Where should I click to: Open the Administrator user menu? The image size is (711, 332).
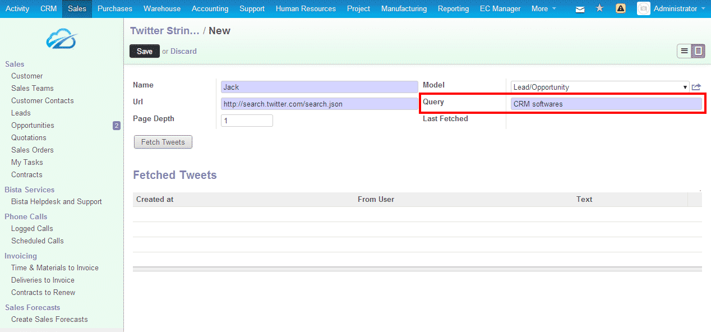(679, 8)
